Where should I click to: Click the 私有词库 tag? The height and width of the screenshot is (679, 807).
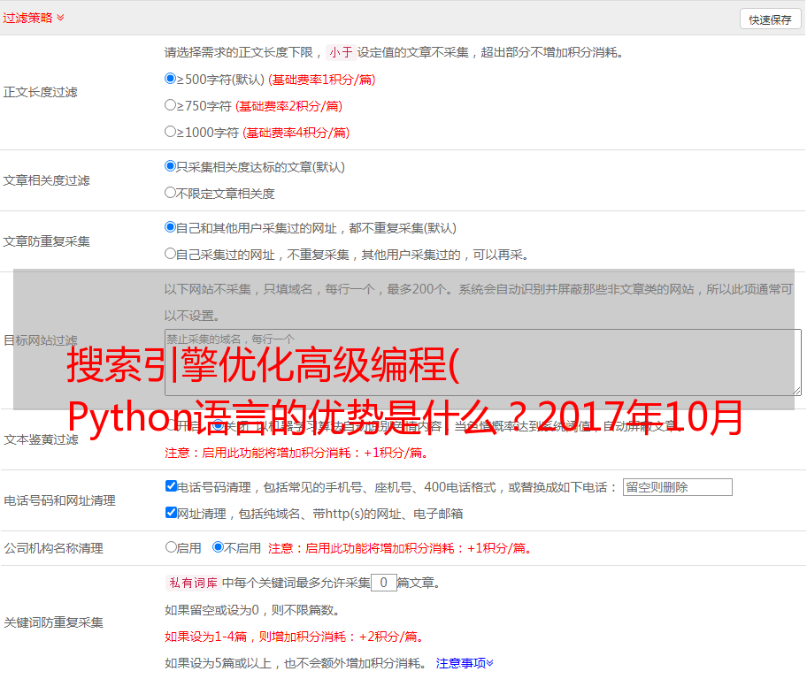(194, 583)
